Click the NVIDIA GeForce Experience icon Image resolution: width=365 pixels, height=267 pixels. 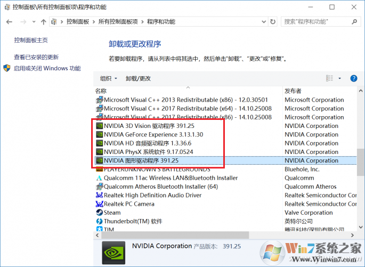tap(99, 134)
